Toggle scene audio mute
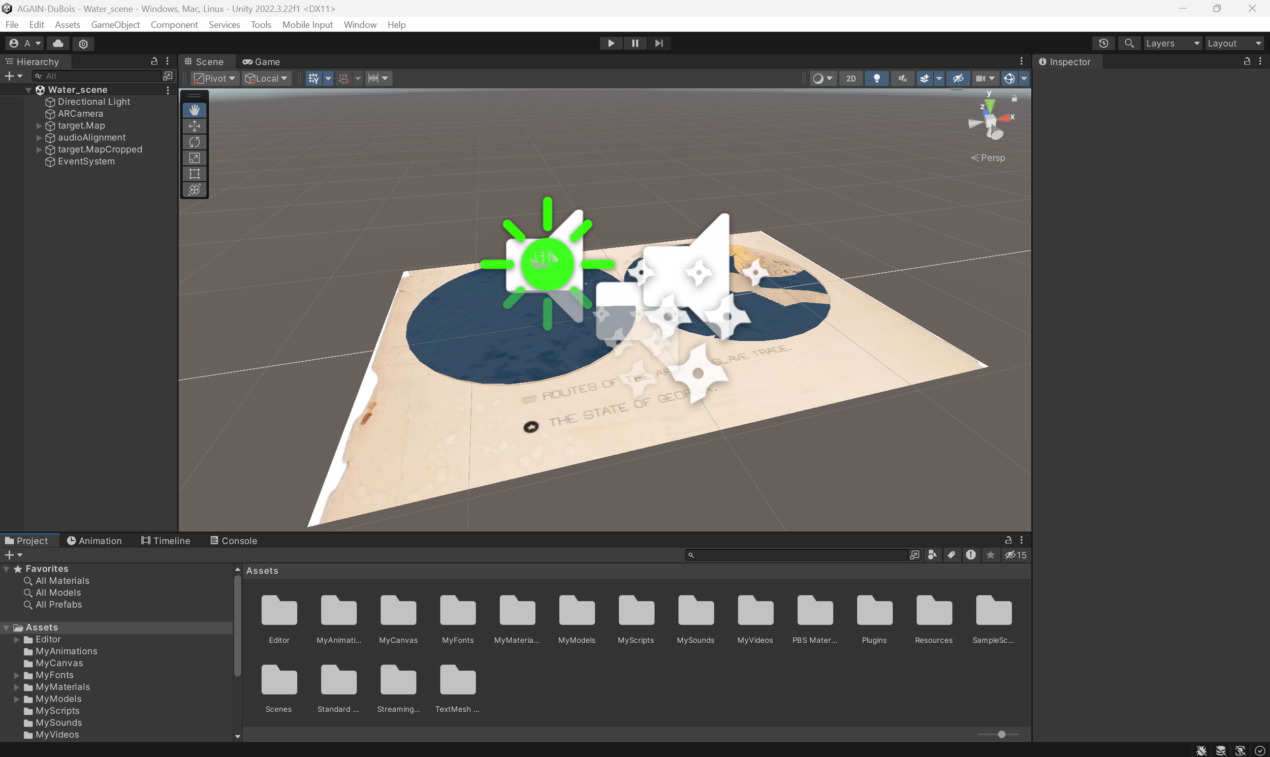The image size is (1270, 757). (x=902, y=79)
